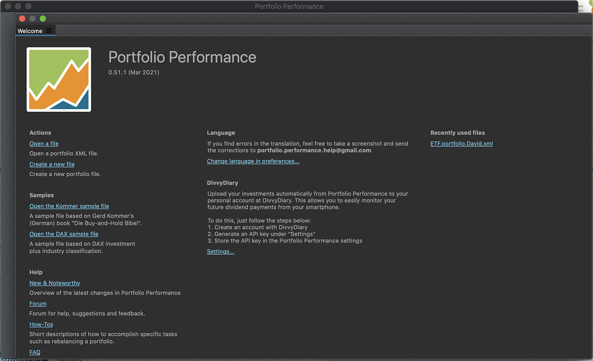Click step '1. Create an account with DivvyDiary'
The image size is (593, 361).
pyautogui.click(x=257, y=227)
